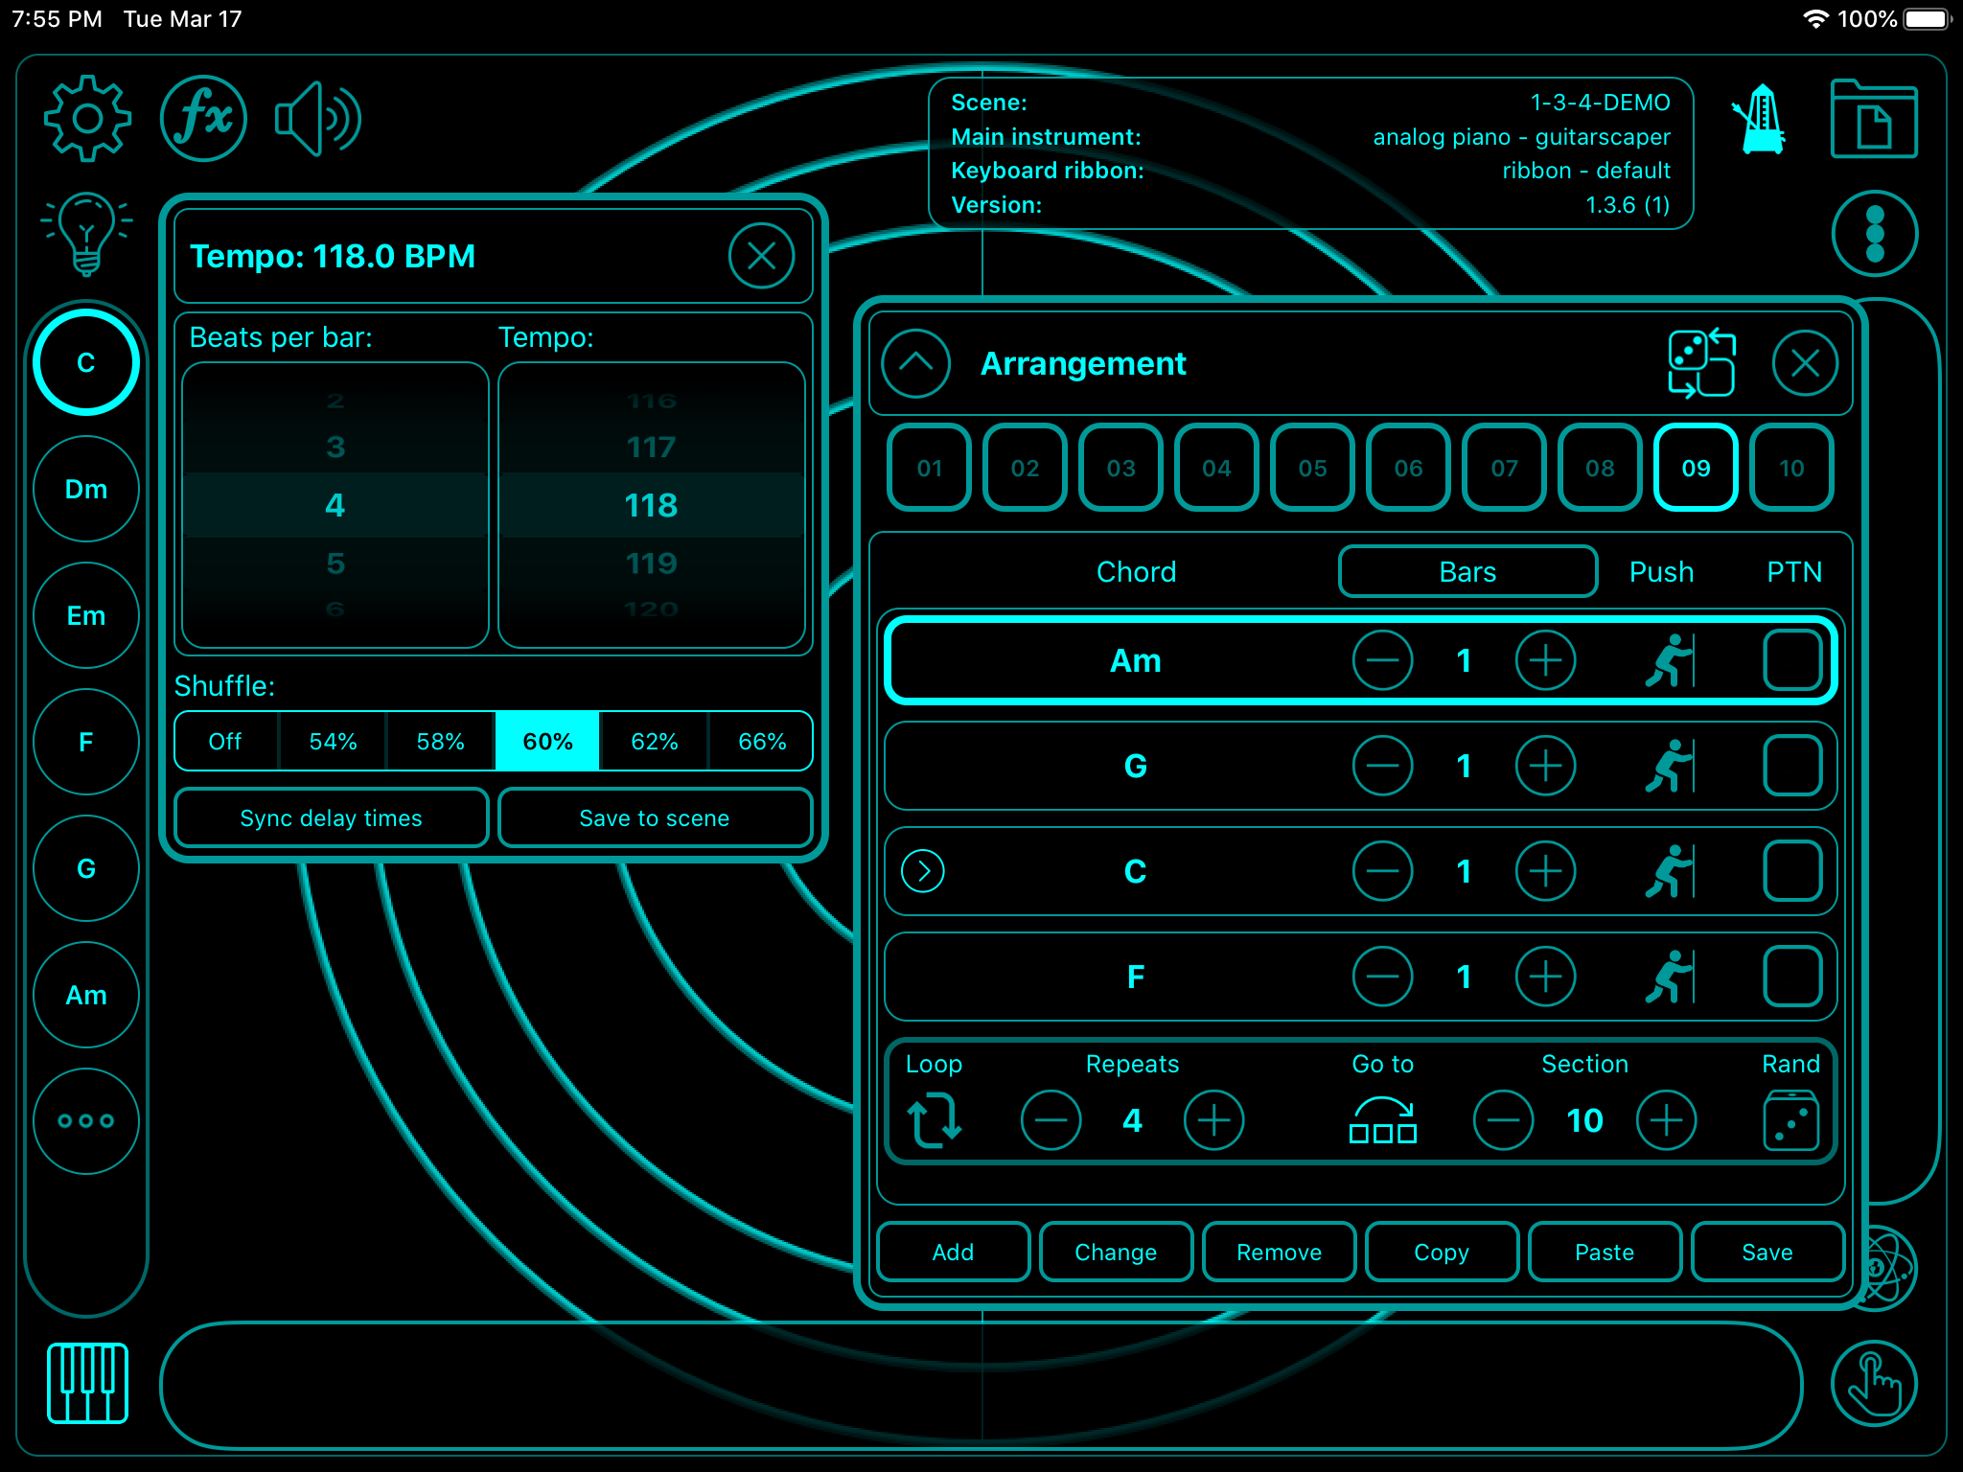Click the randomize arrangement dice icon
Image resolution: width=1963 pixels, height=1472 pixels.
pos(1701,363)
